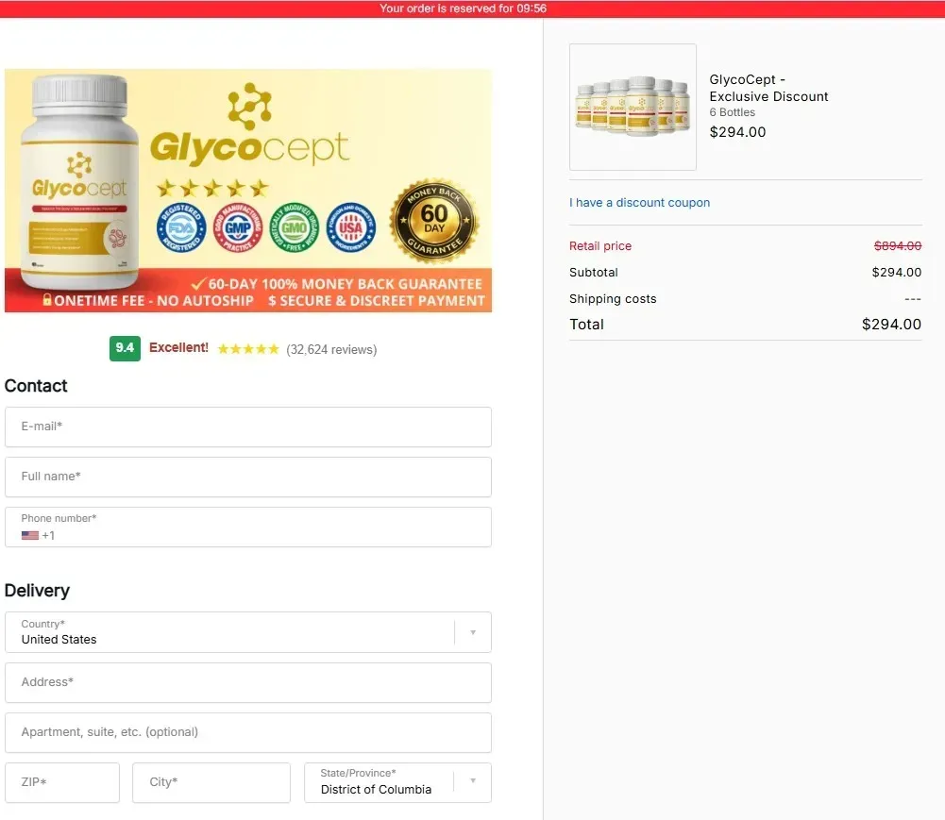Viewport: 945px width, 820px height.
Task: Click the Excellent! rating text link
Action: (178, 347)
